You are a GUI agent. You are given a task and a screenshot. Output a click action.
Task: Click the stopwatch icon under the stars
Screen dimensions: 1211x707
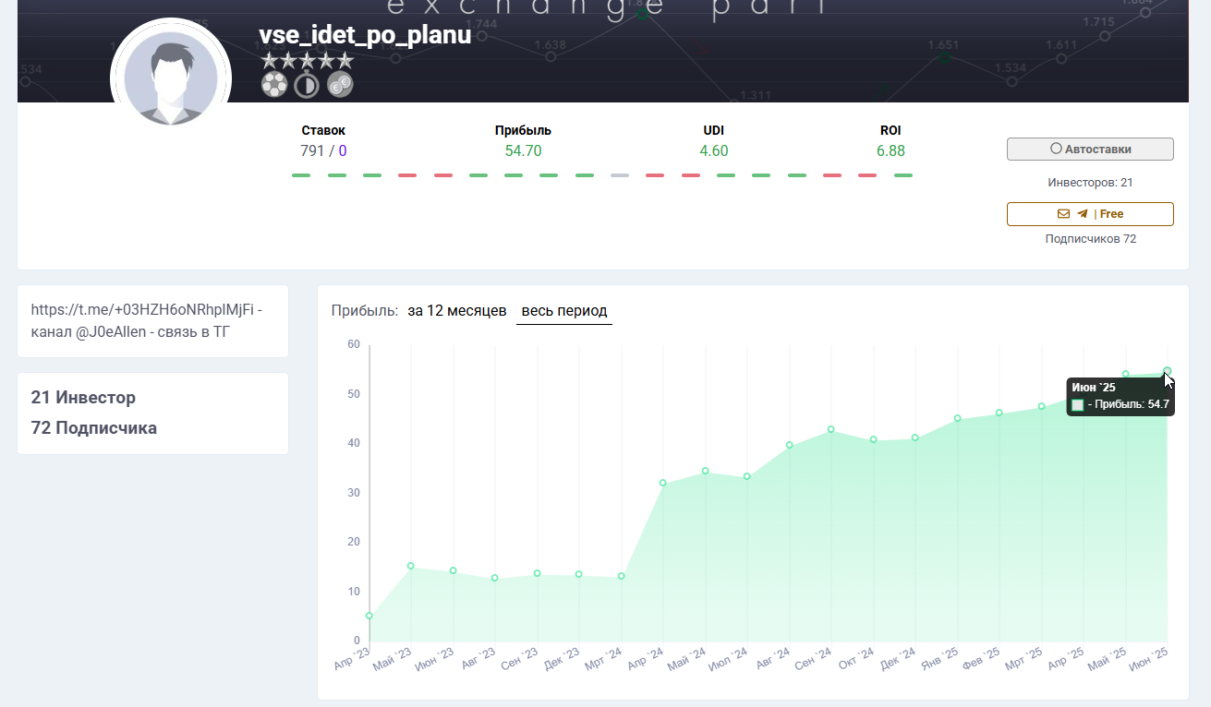click(x=307, y=86)
